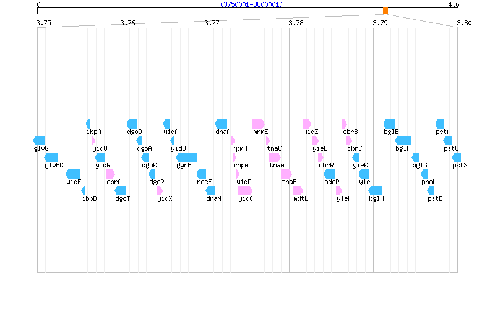Select the glvBC gene arrow
The width and height of the screenshot is (495, 309).
click(x=51, y=157)
